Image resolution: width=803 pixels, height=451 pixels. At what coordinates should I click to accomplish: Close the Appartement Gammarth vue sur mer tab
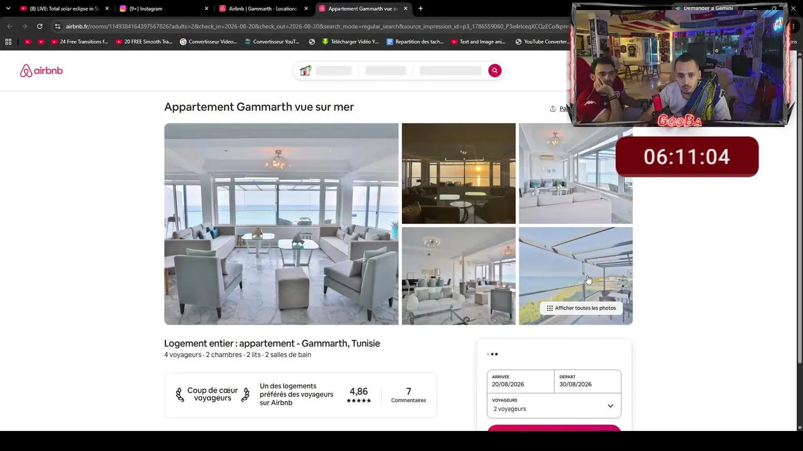tap(405, 9)
